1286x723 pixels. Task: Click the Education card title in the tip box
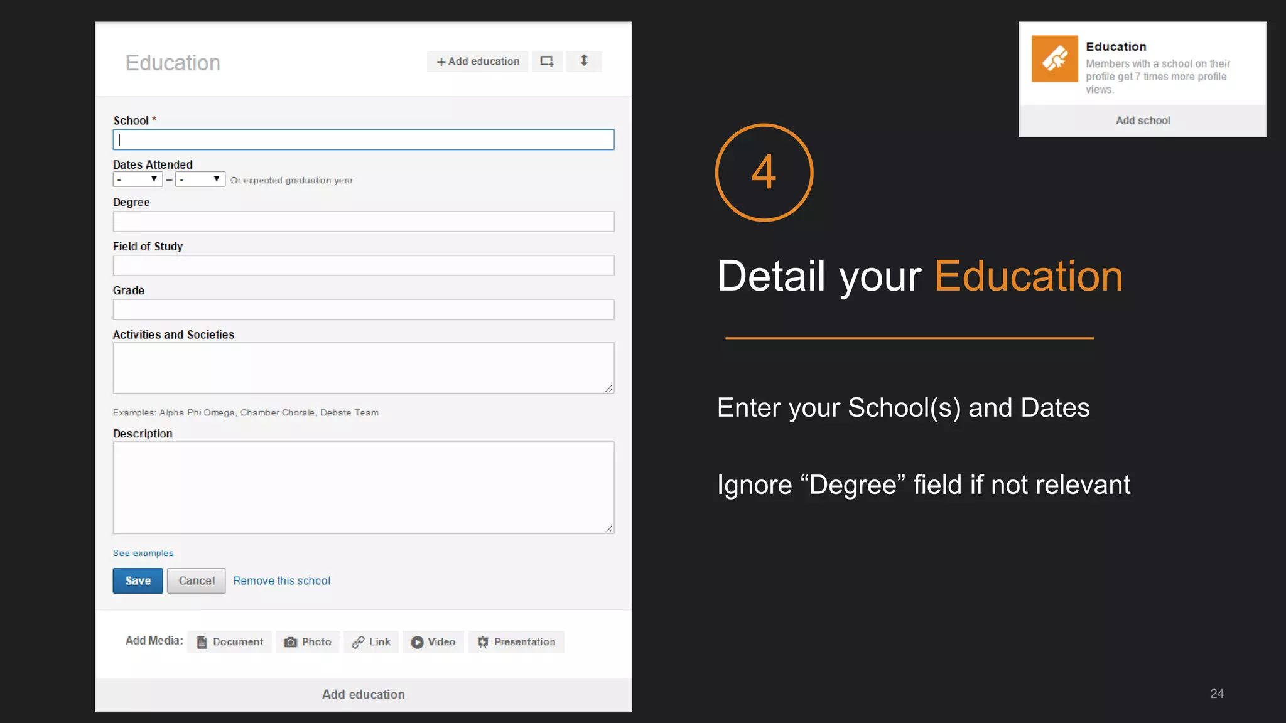point(1116,47)
